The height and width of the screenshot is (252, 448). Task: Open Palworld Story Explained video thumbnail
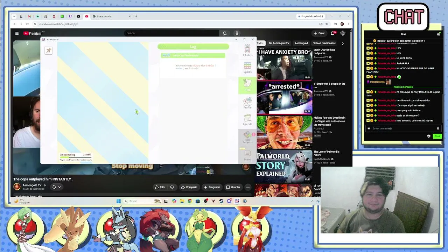(284, 166)
